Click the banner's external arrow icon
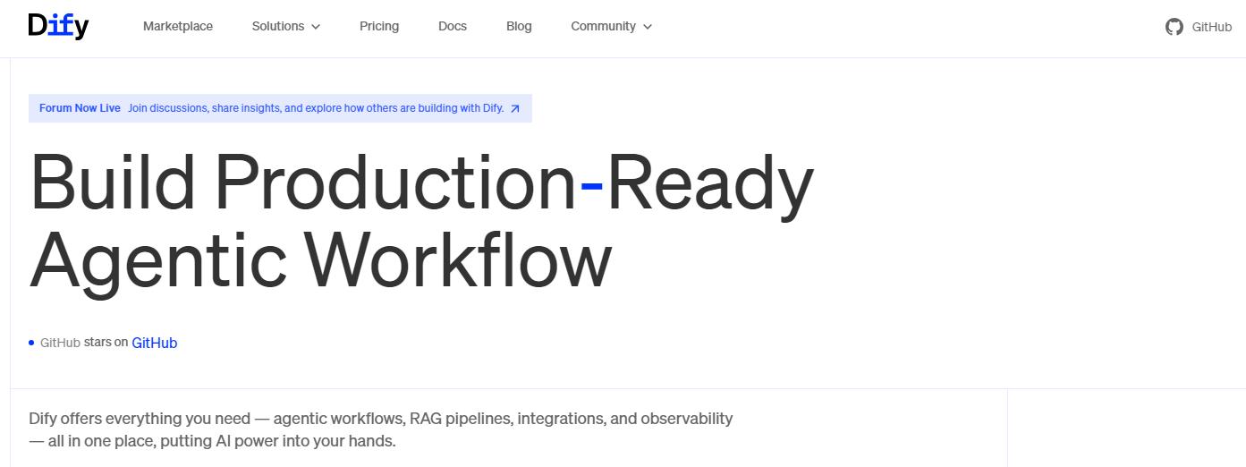The image size is (1246, 467). [x=514, y=108]
